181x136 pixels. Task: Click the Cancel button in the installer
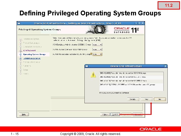coord(138,114)
